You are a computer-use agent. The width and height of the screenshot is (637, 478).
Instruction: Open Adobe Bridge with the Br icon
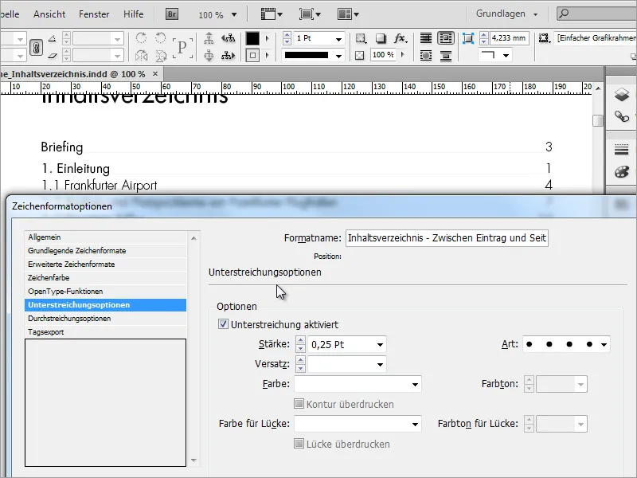[173, 14]
